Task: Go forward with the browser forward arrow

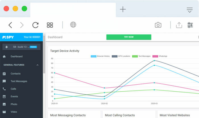Action: click(x=22, y=25)
